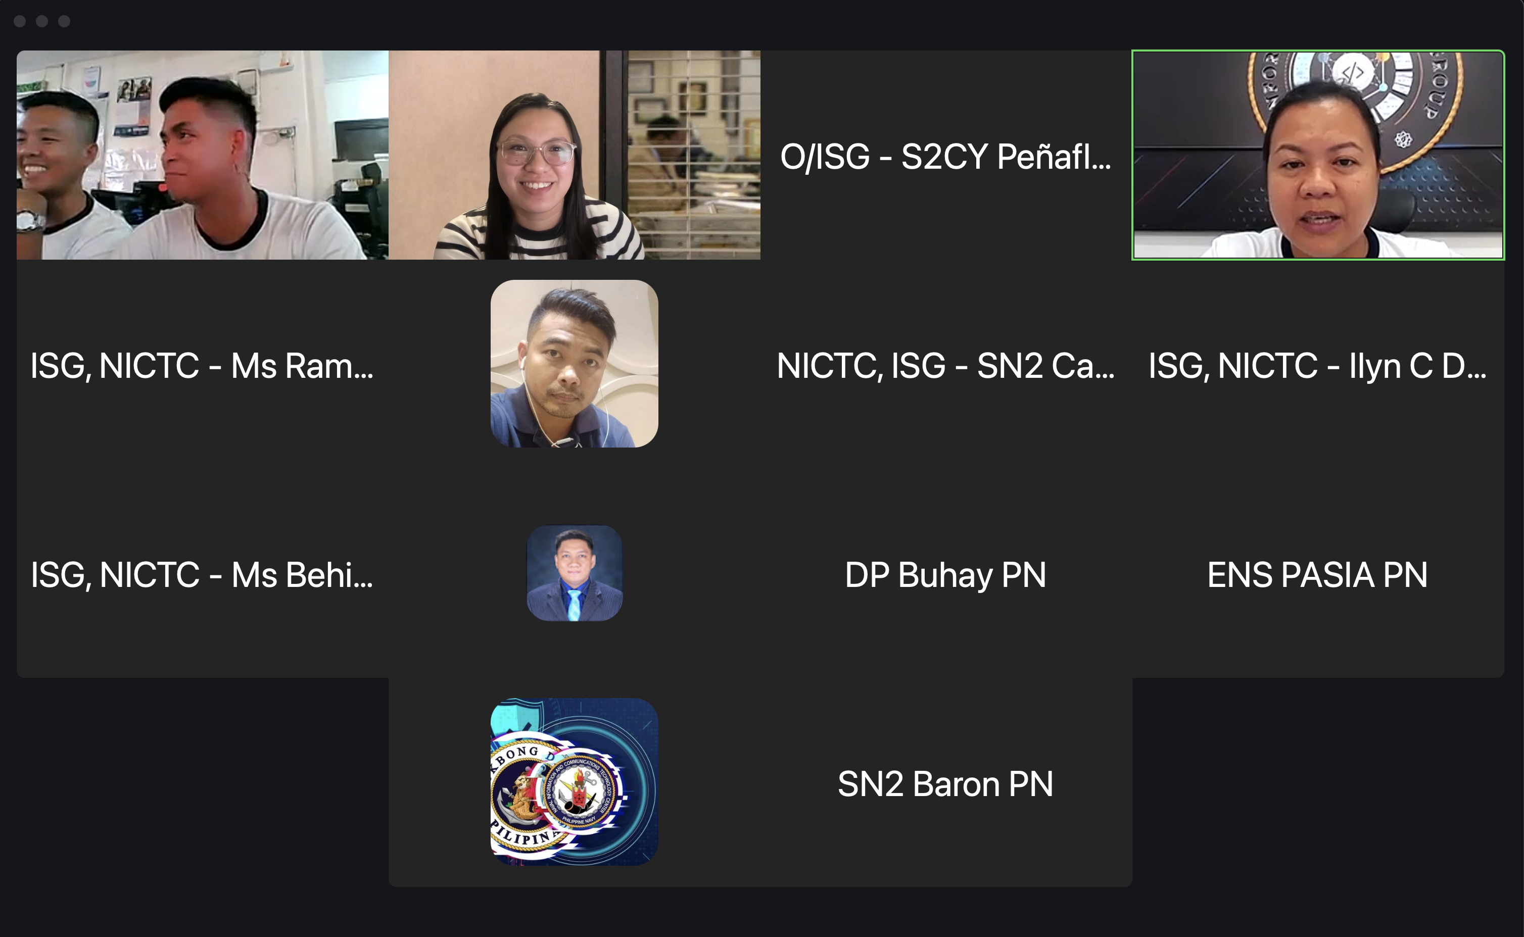Image resolution: width=1524 pixels, height=937 pixels.
Task: Select the ENS PASIA PN participant tile
Action: coord(1318,573)
